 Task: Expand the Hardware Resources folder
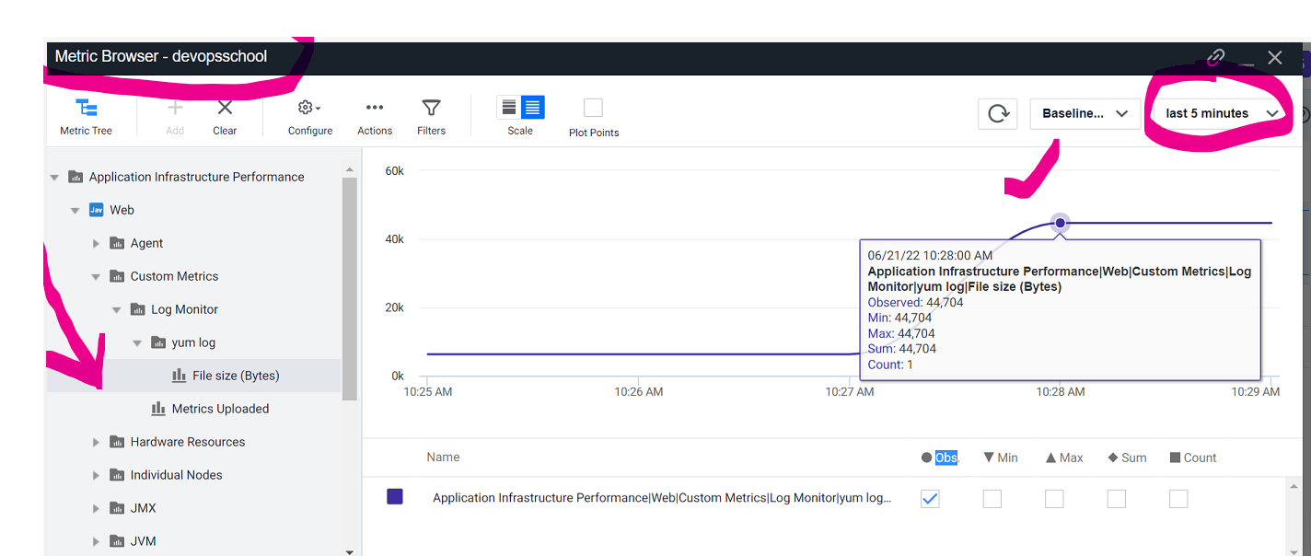click(96, 442)
